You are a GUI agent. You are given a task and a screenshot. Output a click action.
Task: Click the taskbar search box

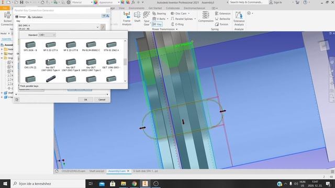tap(48, 183)
